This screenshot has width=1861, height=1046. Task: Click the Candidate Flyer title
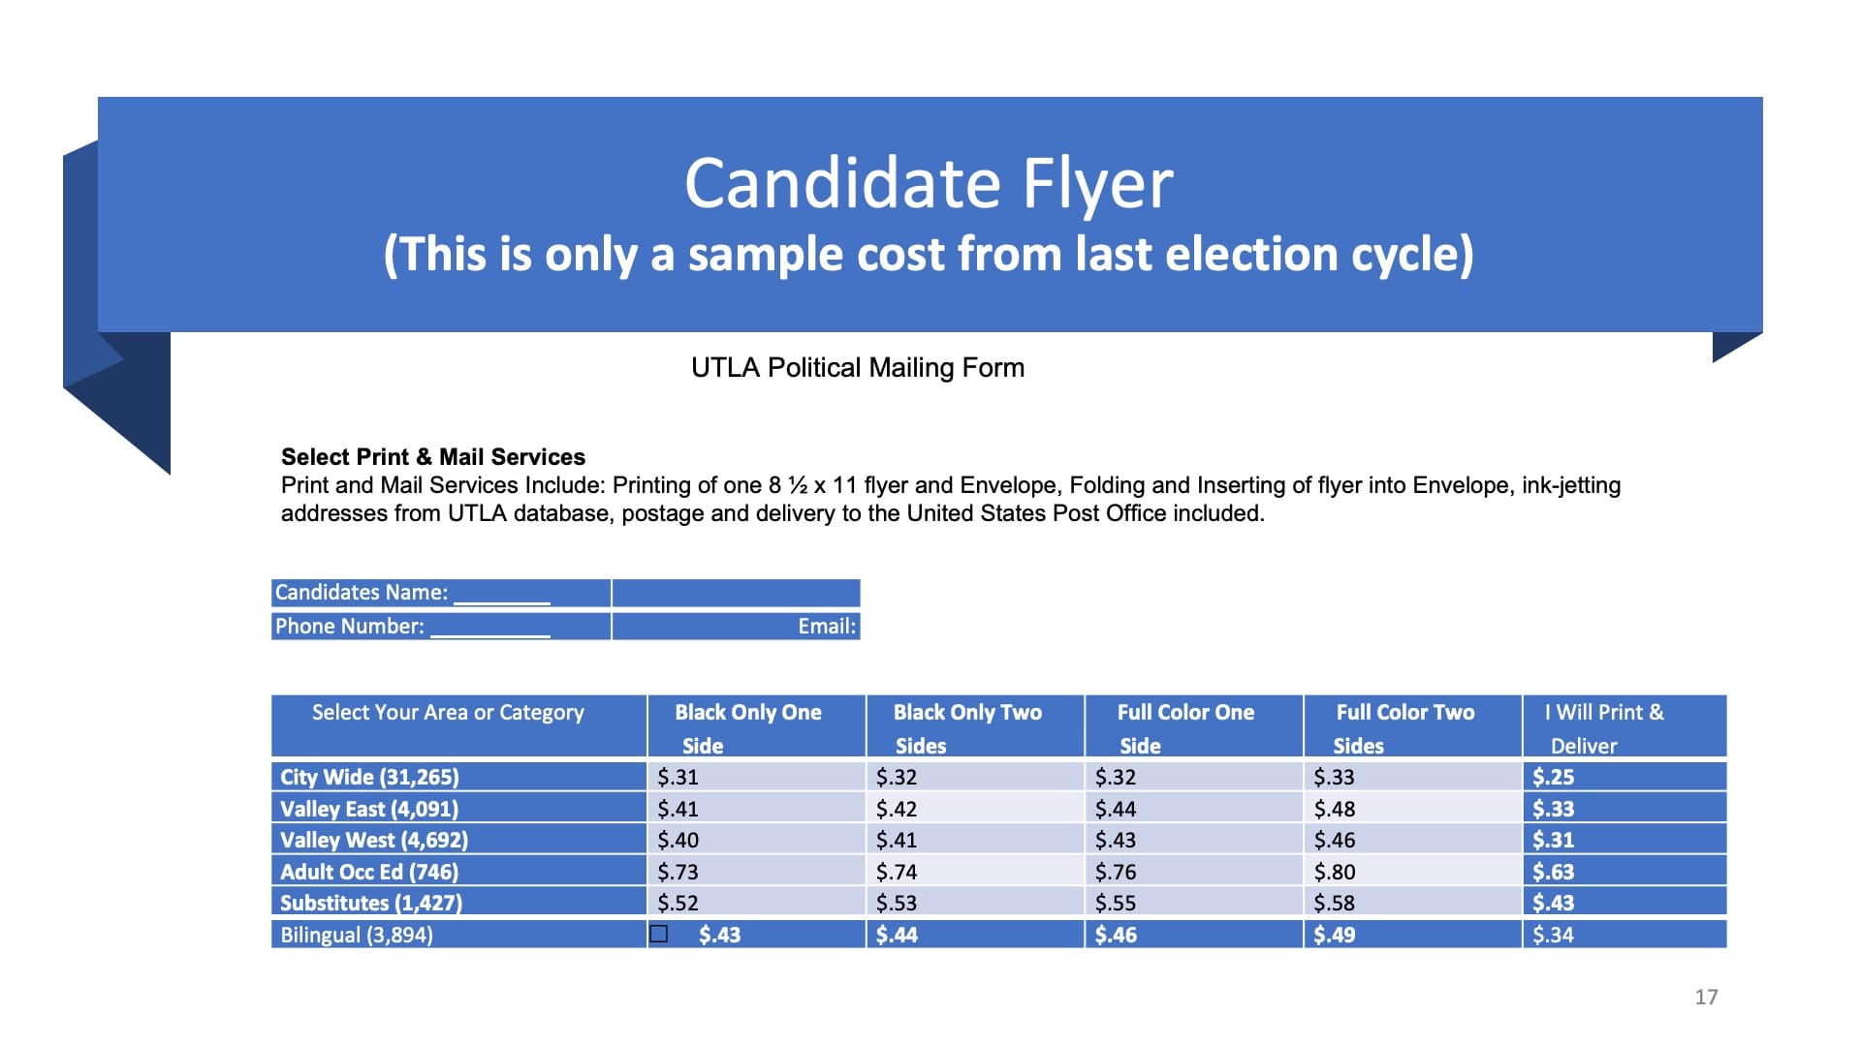[929, 183]
